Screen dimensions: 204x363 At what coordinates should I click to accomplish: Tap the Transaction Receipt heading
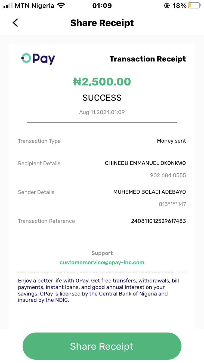[148, 59]
